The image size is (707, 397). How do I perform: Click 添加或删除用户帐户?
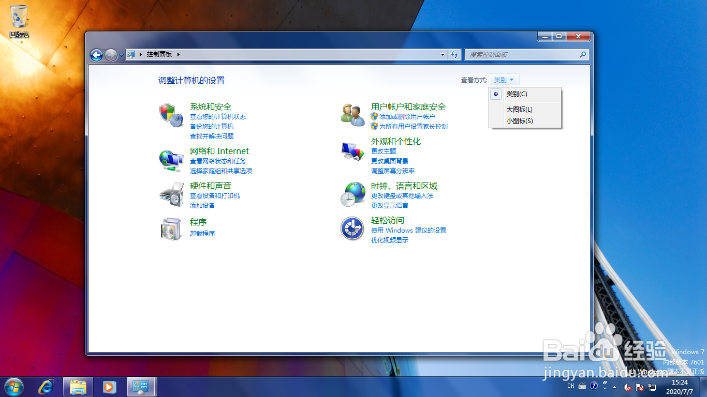[x=407, y=117]
